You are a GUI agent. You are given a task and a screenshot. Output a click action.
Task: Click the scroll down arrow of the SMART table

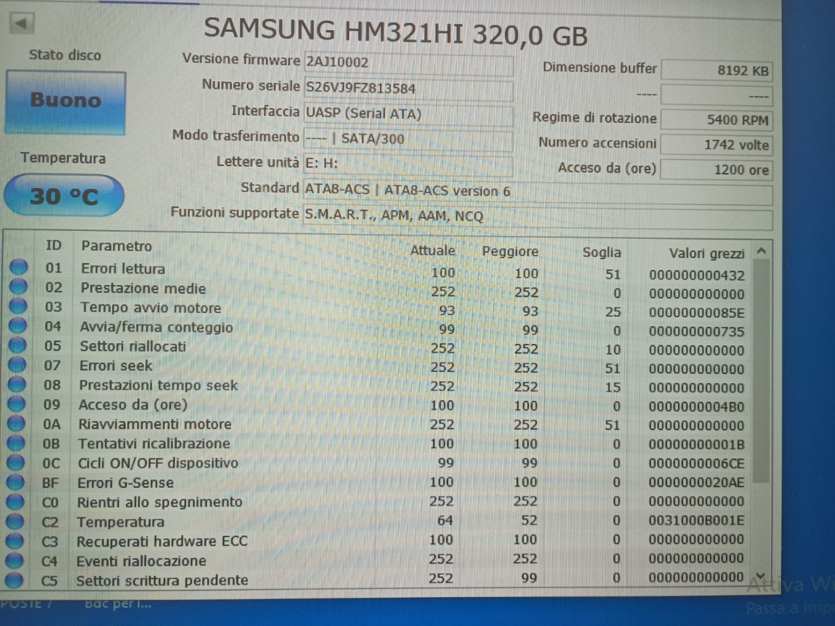click(760, 576)
